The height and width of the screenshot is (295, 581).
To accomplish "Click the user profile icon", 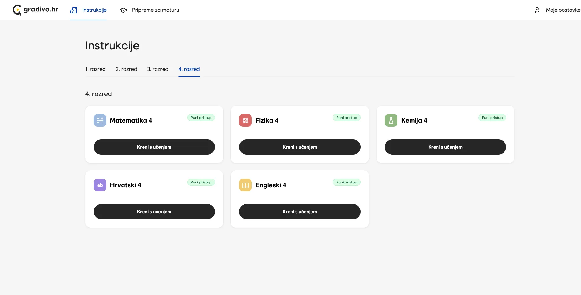I will tap(537, 10).
